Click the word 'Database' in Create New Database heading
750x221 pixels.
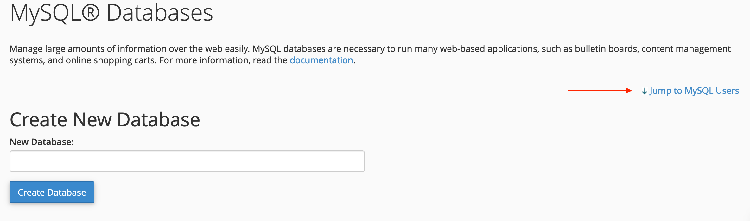pos(159,120)
